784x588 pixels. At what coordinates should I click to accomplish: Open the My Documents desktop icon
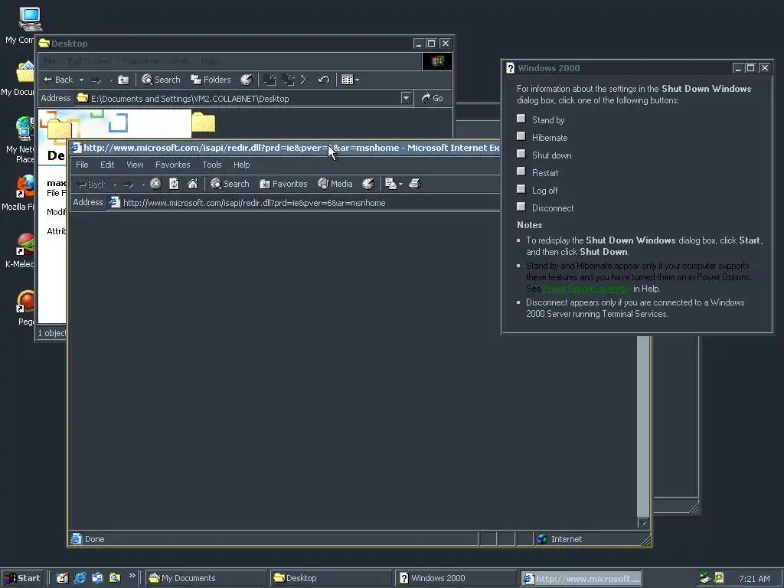[26, 73]
